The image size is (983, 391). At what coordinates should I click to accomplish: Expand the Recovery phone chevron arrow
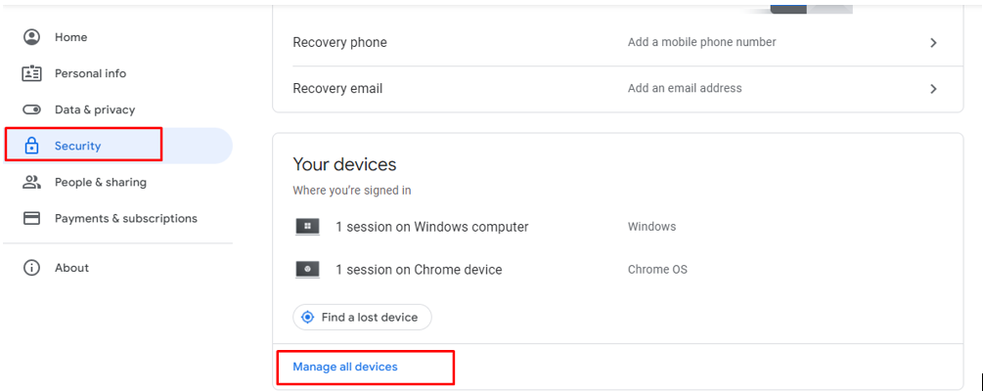tap(933, 43)
